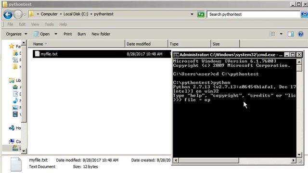This screenshot has height=173, width=308.
Task: Click the myfile.txt document icon in list
Action: [x=37, y=54]
